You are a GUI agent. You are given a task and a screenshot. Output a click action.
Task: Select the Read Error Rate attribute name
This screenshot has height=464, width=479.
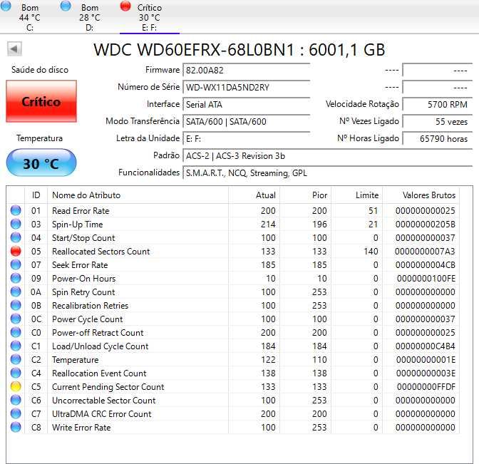(81, 211)
